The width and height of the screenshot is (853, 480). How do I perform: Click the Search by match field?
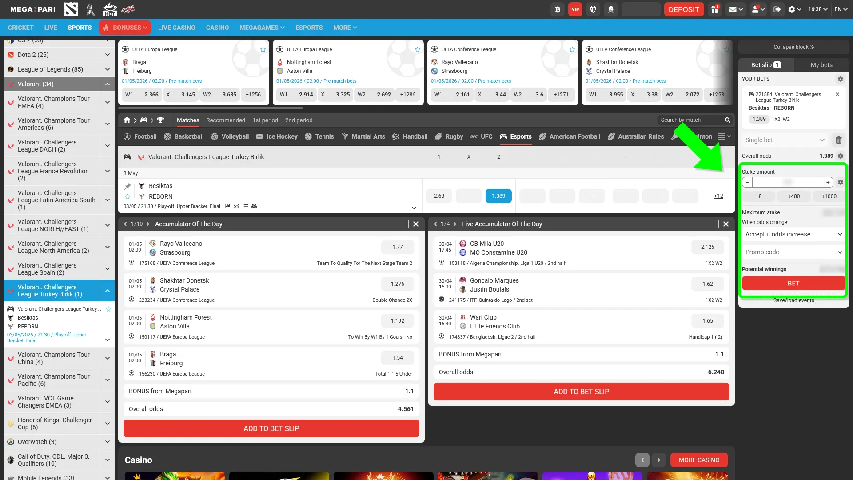click(x=690, y=120)
